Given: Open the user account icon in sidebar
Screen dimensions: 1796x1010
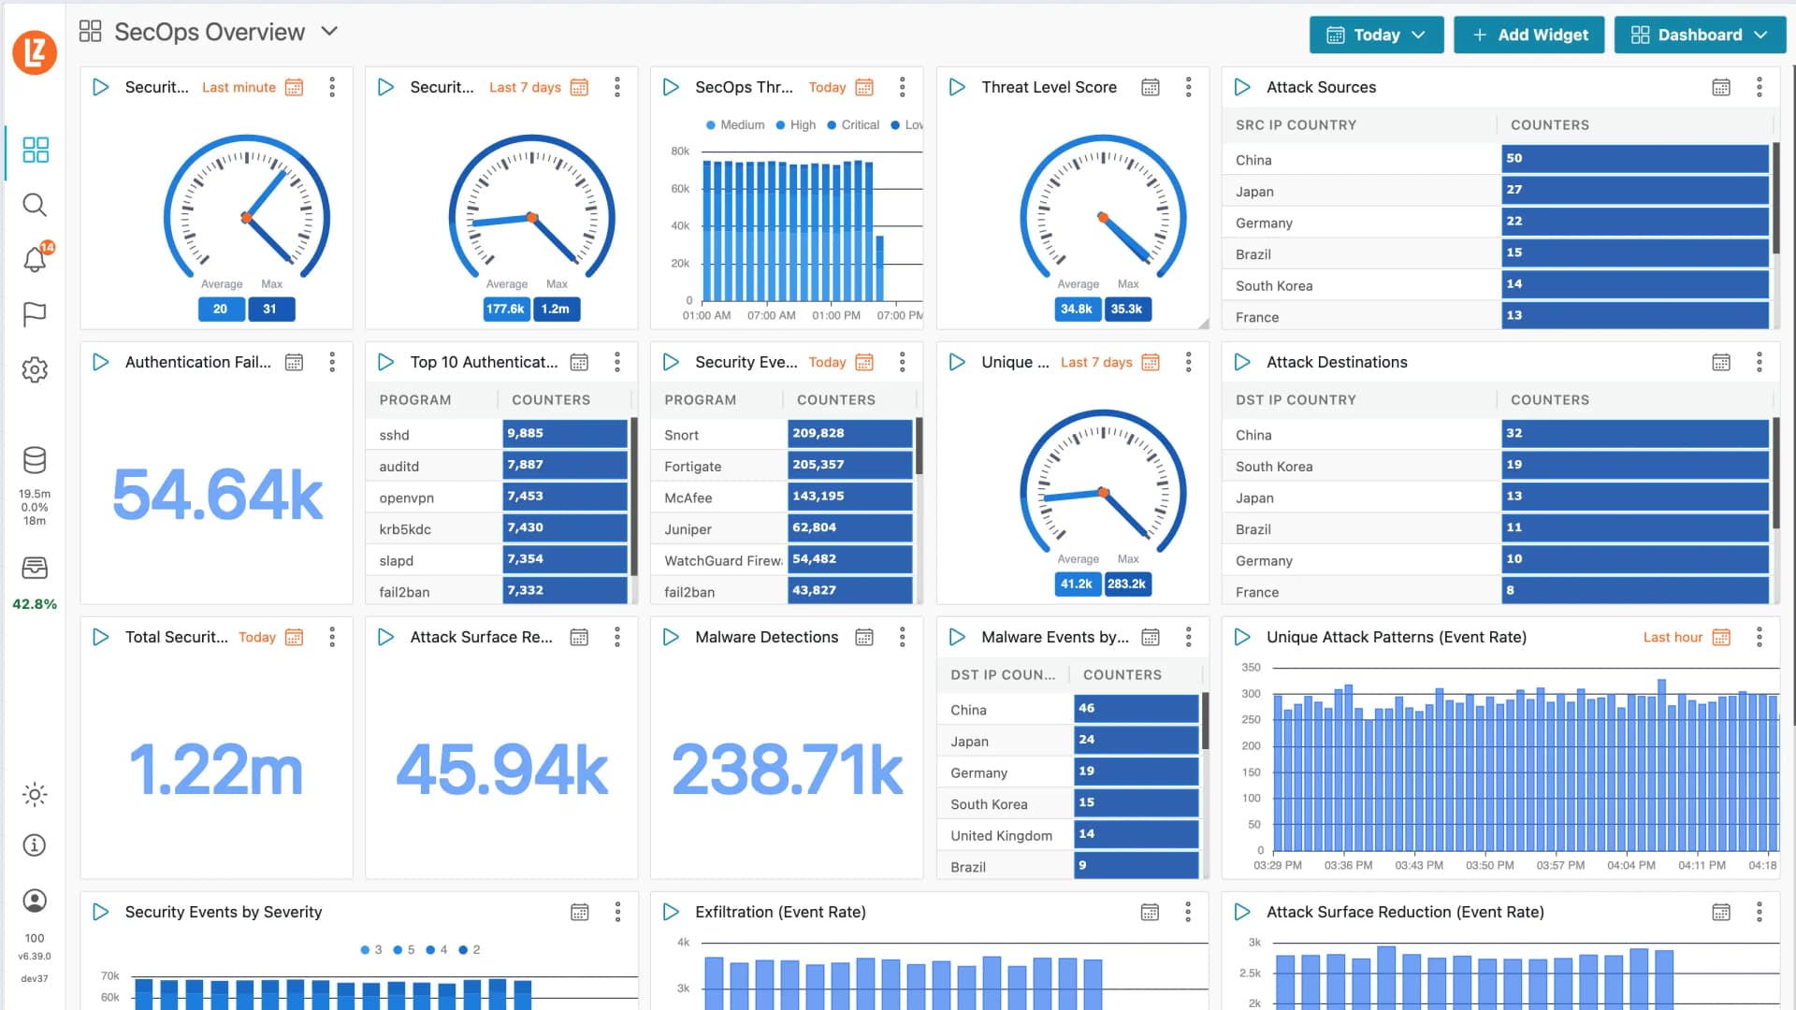Looking at the screenshot, I should tap(35, 901).
